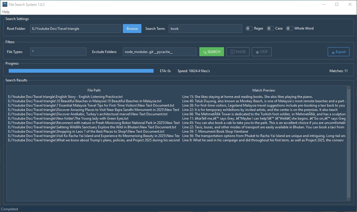Viewport: 357px width, 212px height.
Task: Click the Exclude Folders input box
Action: tap(159, 52)
